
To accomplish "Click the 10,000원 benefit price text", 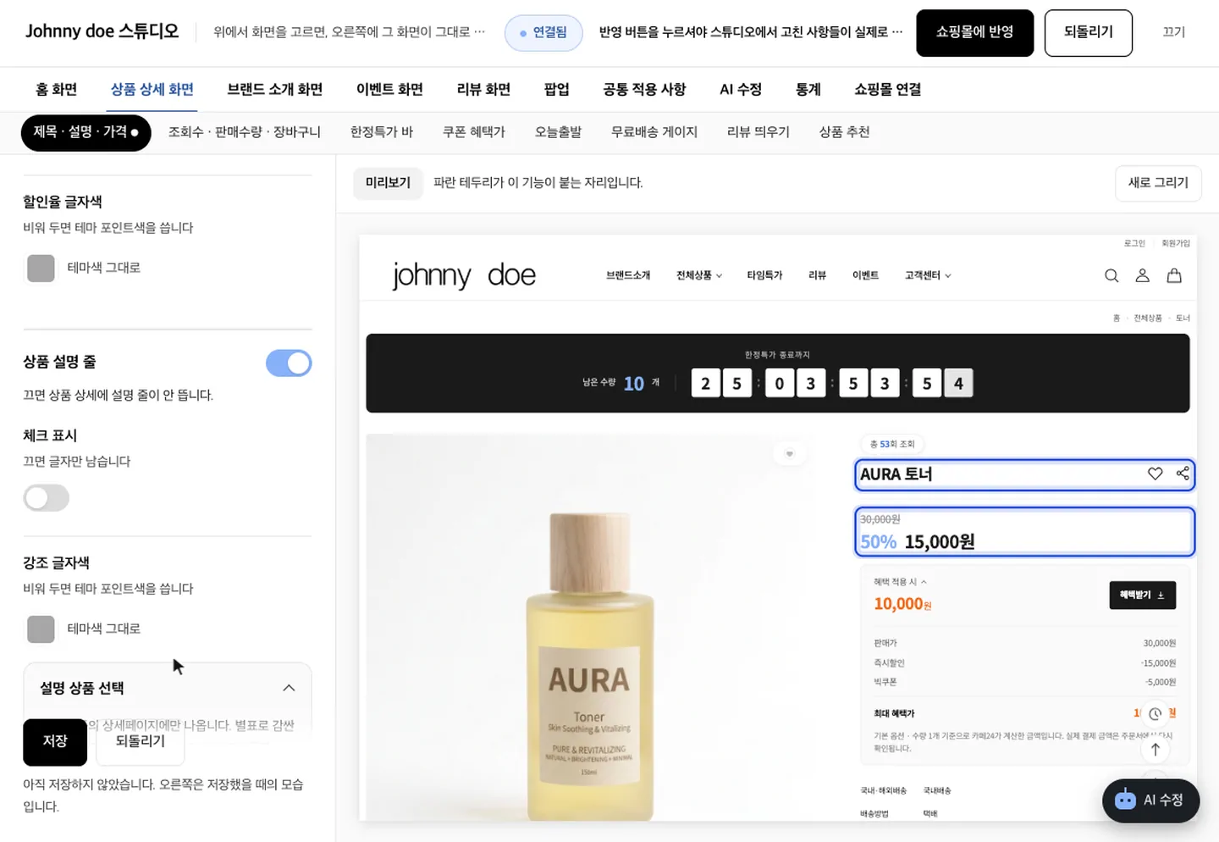I will click(x=902, y=604).
